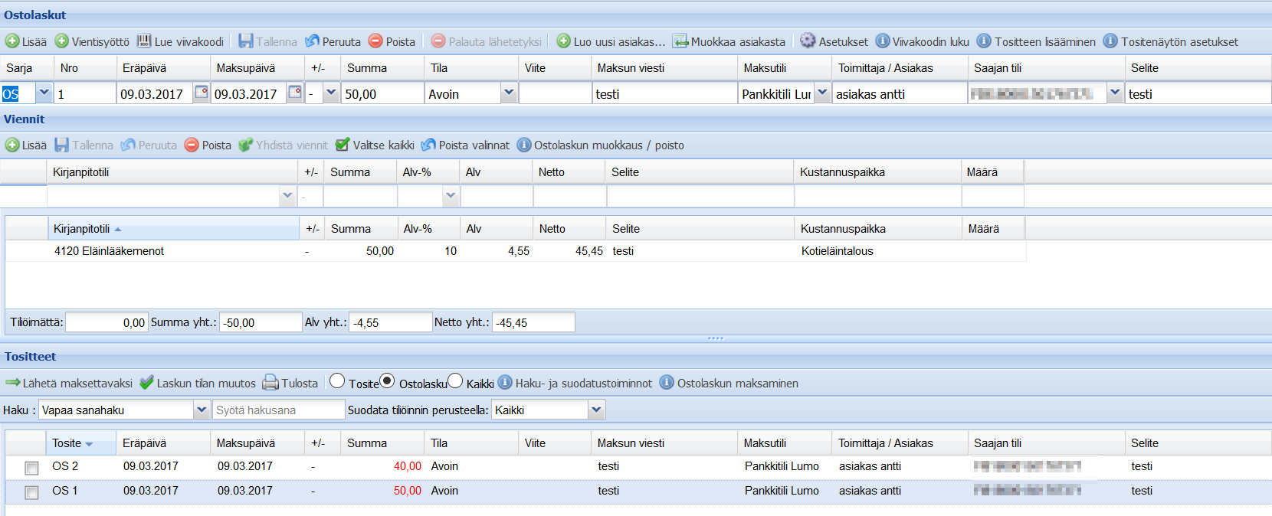
Task: Tick the checkbox for row OS 1
Action: point(31,492)
